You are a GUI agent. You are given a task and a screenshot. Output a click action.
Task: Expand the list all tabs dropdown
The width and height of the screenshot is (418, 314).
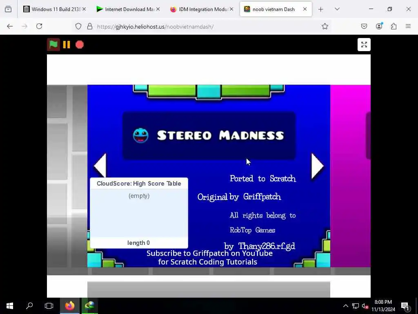pos(337,9)
